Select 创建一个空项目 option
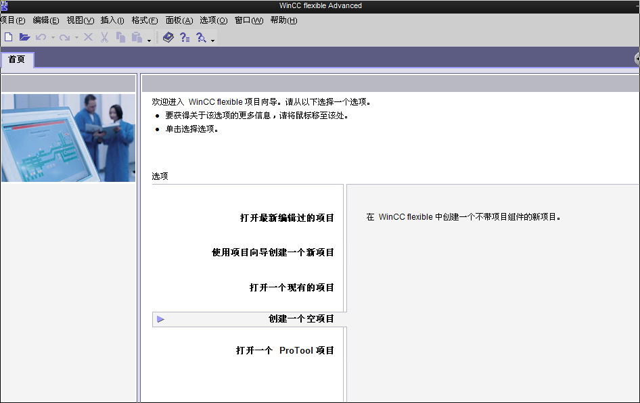Screen dimensions: 640x403 (301, 318)
